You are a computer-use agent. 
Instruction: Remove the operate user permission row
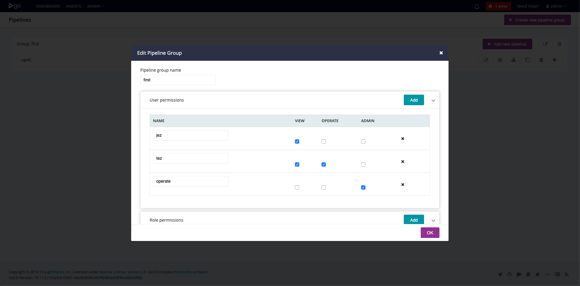(x=403, y=184)
